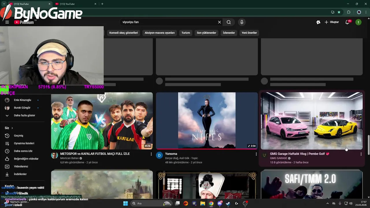Expand the 'Siz' section chevron
Screen dimensions: 370x208
tap(12, 128)
